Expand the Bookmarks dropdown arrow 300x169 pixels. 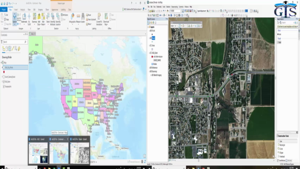(x=24, y=24)
